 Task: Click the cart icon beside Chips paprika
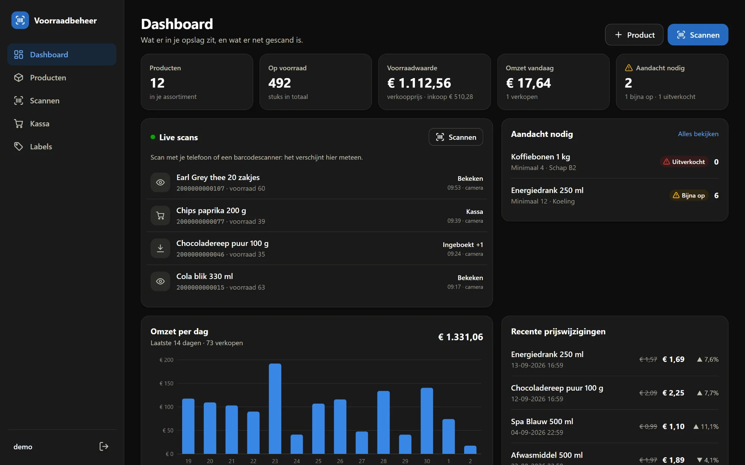pyautogui.click(x=160, y=215)
